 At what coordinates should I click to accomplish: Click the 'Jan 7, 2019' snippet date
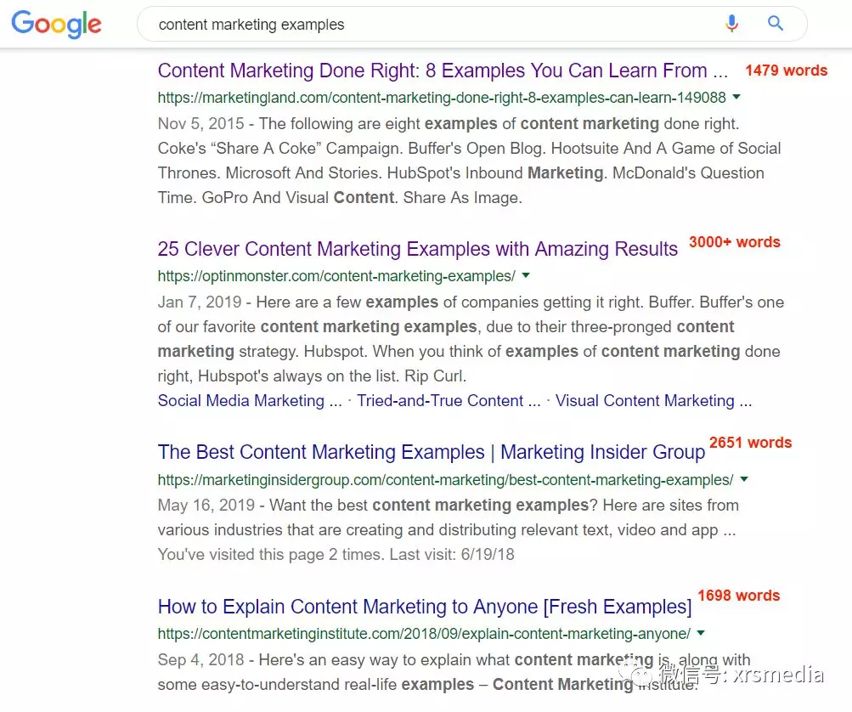click(200, 302)
